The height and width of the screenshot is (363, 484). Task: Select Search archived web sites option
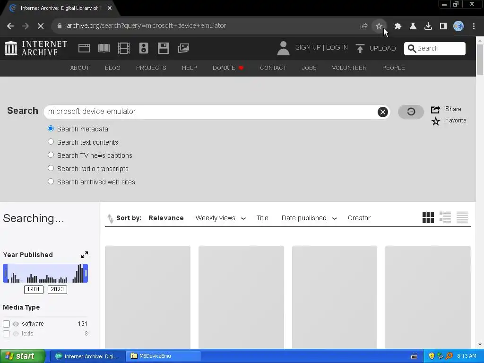[51, 181]
